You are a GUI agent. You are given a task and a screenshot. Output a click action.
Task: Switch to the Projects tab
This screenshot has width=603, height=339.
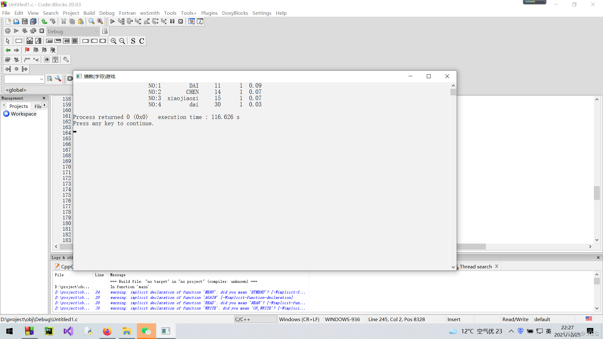point(19,106)
